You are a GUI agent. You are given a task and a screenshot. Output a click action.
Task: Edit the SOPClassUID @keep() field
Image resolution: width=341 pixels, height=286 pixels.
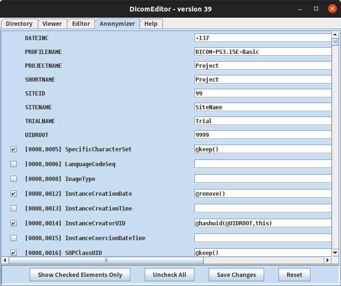tap(263, 253)
